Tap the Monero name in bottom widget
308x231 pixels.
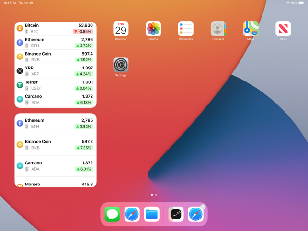tap(33, 184)
